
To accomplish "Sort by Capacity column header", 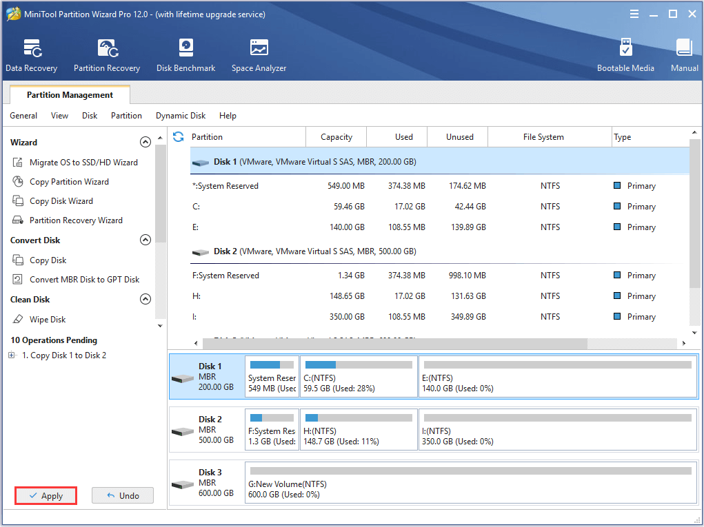I will coord(336,137).
